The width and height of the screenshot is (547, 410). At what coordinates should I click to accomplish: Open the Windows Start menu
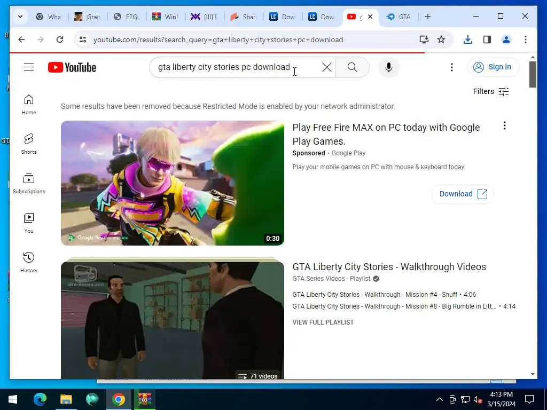click(x=13, y=399)
